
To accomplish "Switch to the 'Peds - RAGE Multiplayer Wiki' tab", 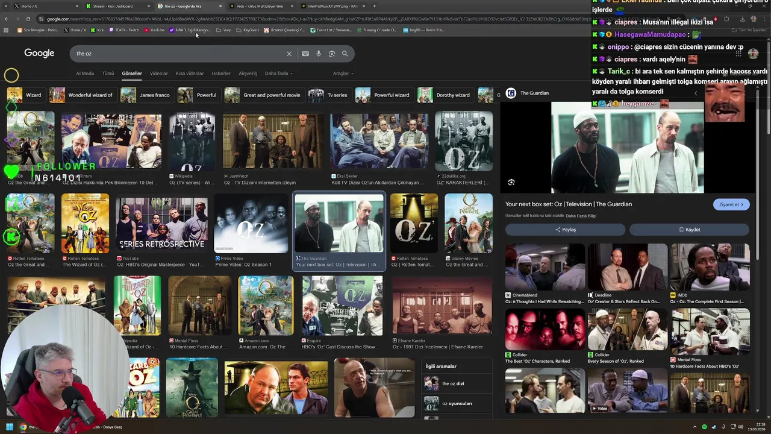I will coord(262,6).
